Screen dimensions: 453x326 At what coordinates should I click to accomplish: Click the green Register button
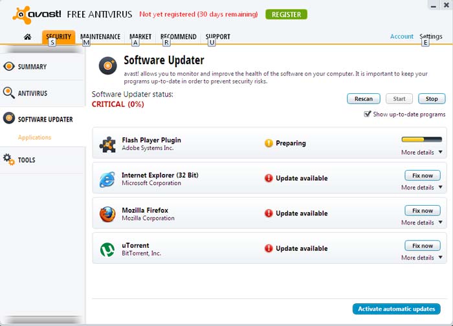(286, 14)
